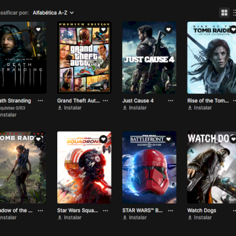The width and height of the screenshot is (236, 236).
Task: Open Death Stranding three-dot options menu
Action: (x=40, y=101)
